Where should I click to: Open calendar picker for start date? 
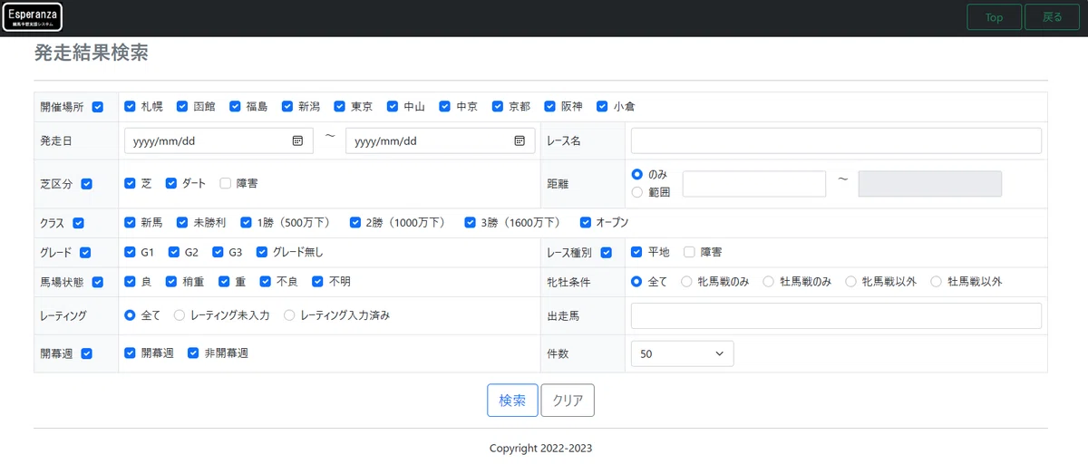coord(297,141)
